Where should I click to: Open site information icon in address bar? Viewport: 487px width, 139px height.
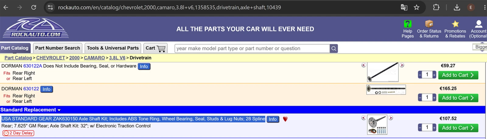point(51,7)
